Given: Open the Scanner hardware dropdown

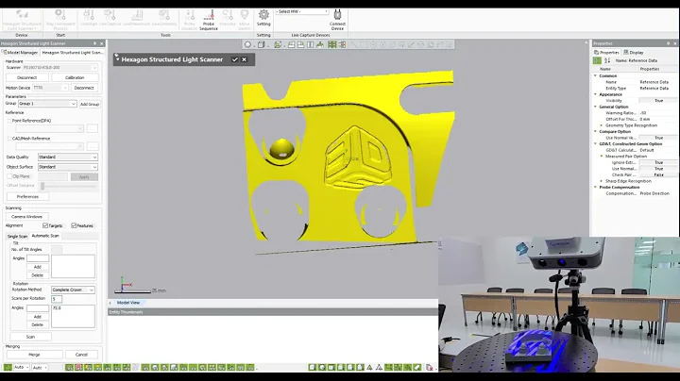Looking at the screenshot, I should click(x=59, y=68).
